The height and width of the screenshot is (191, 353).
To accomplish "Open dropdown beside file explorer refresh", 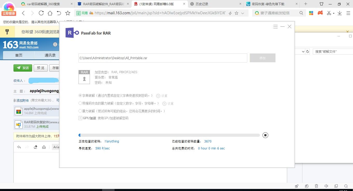I will click(303, 52).
